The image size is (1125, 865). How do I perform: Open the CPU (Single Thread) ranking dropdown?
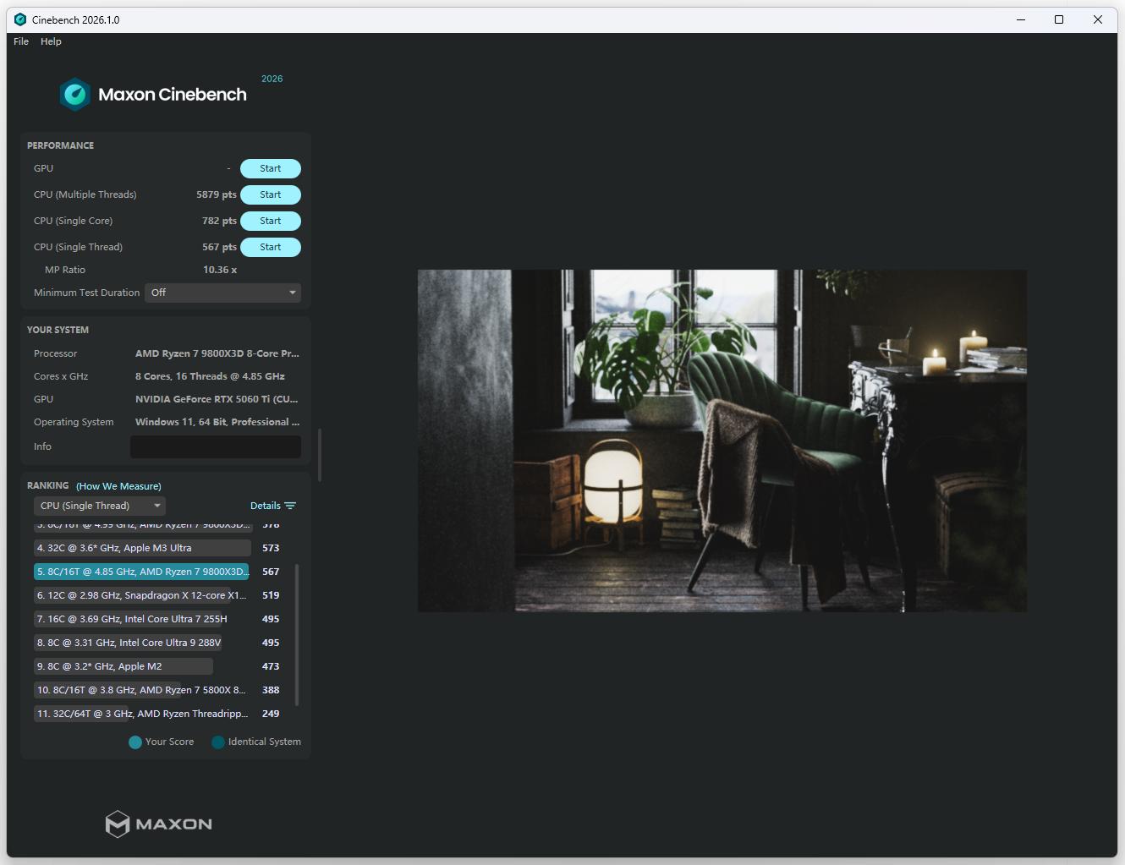(x=100, y=506)
